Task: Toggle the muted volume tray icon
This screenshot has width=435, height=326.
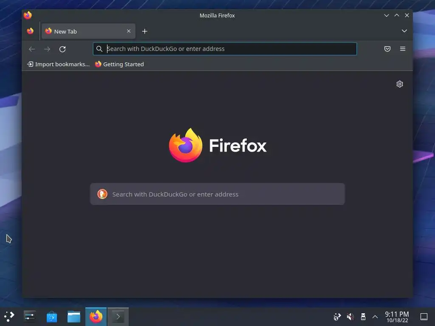Action: click(x=350, y=317)
